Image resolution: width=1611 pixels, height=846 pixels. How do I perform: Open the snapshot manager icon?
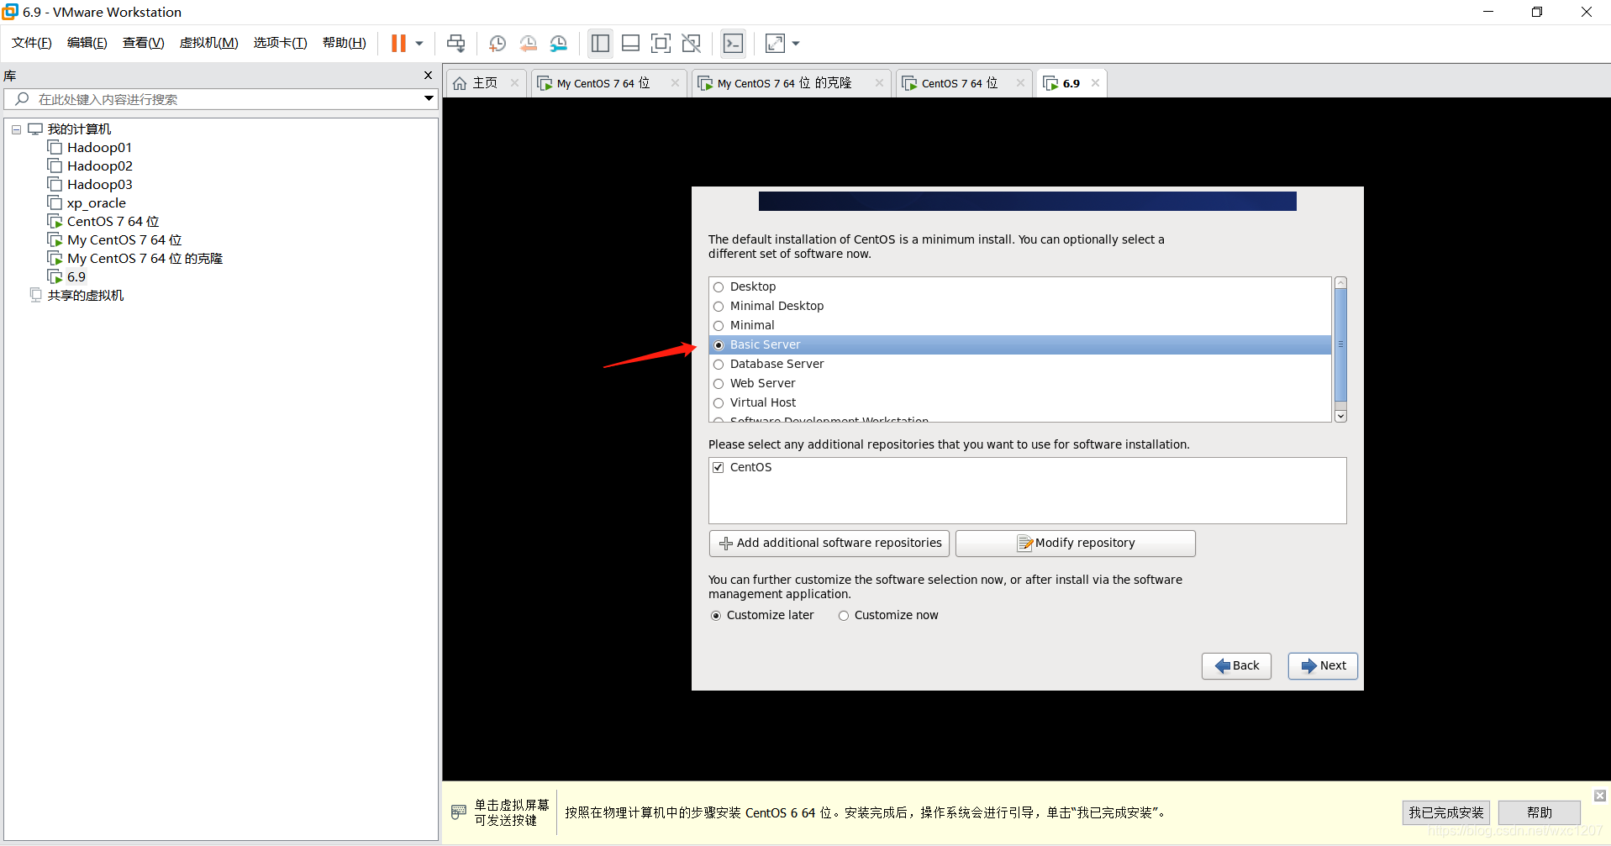pos(559,44)
